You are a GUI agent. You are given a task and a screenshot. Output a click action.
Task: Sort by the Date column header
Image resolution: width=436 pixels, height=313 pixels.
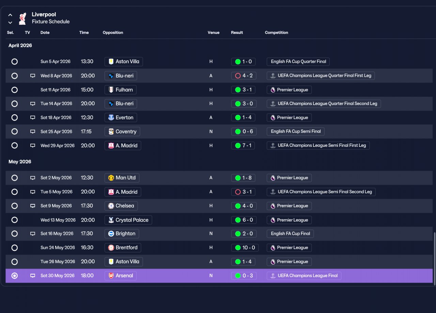tap(45, 33)
